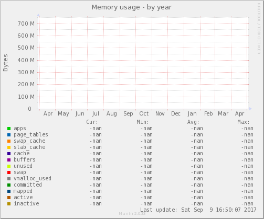
Task: Select the olive inactive legend swatch
Action: coord(9,204)
